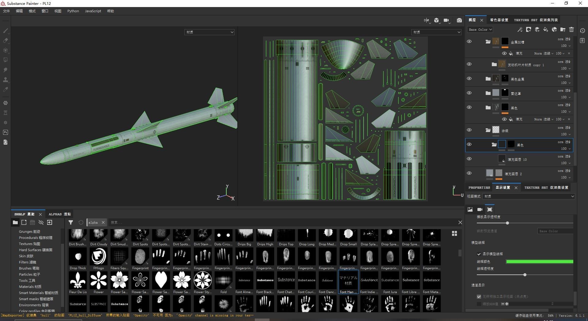
Task: Uncheck the 显示模型线框 checkbox
Action: (479, 254)
